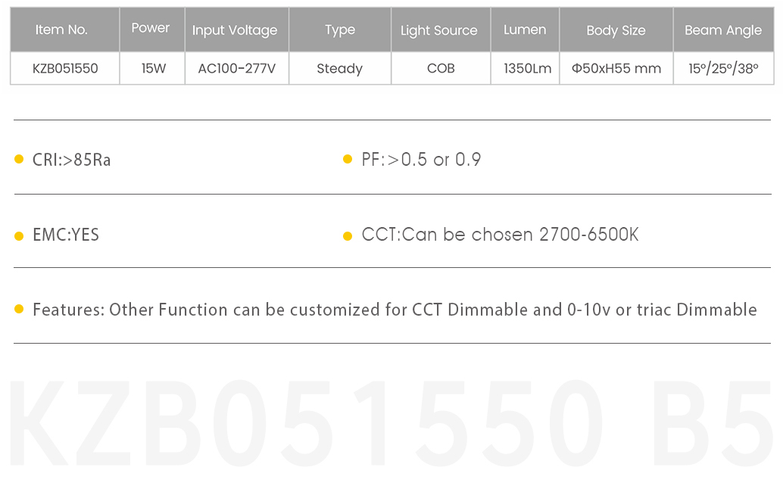Click the yellow bullet beside EMC:YES
This screenshot has height=489, width=783.
(19, 236)
